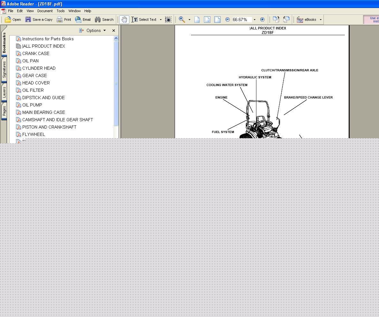379x317 pixels.
Task: Open the Edit menu
Action: (20, 11)
